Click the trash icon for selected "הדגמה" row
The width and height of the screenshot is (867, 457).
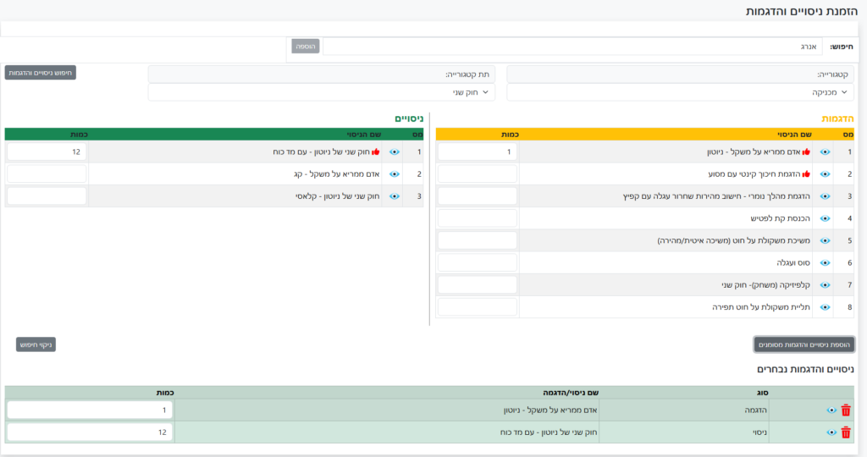[x=846, y=410]
